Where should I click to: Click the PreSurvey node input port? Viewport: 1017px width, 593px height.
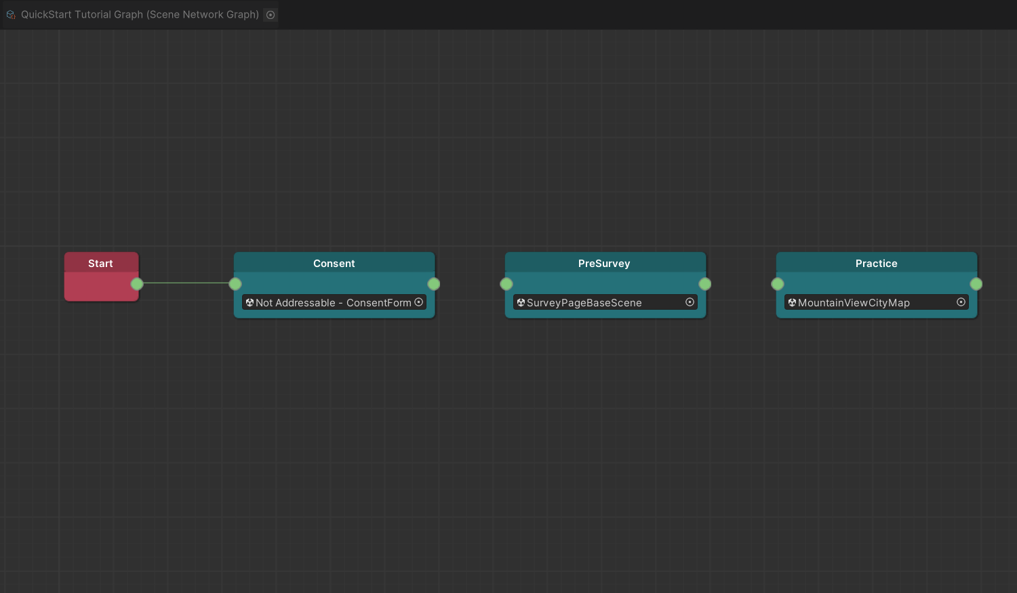tap(506, 284)
